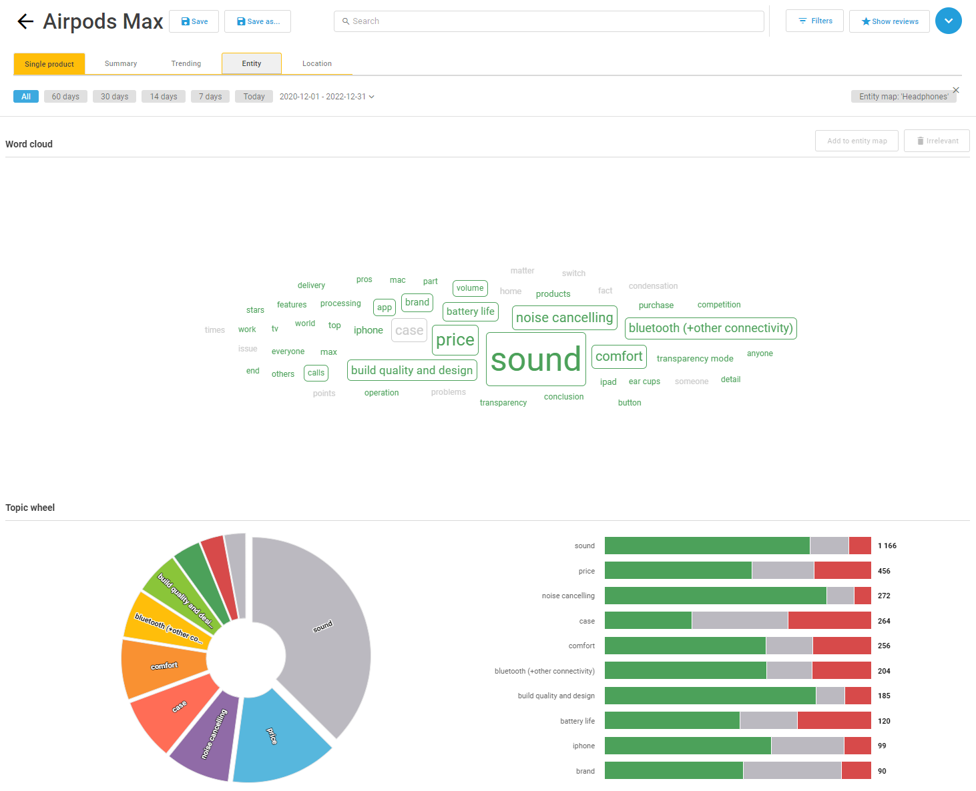The height and width of the screenshot is (791, 976).
Task: Click the Save button
Action: [x=194, y=21]
